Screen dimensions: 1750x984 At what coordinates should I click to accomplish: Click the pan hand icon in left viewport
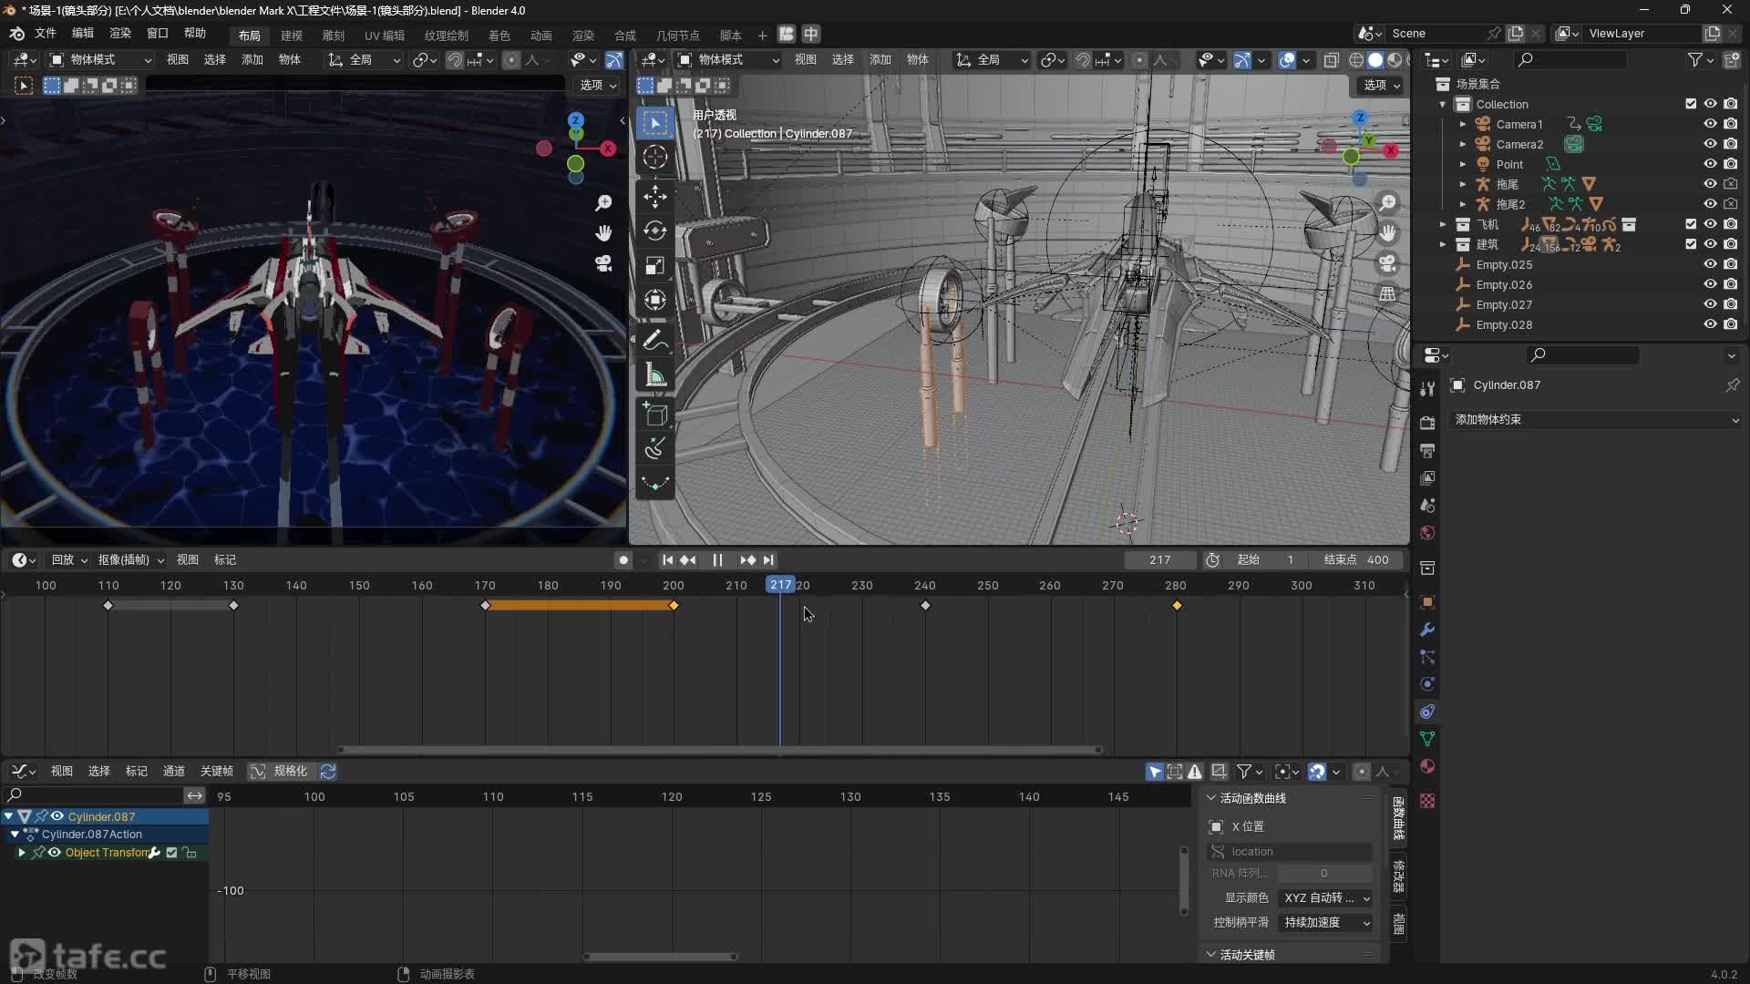(602, 233)
